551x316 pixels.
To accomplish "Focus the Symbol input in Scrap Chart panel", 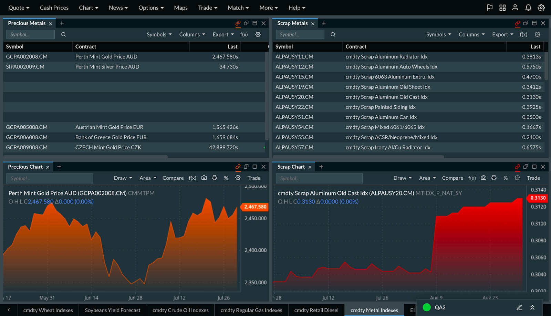I will point(319,178).
